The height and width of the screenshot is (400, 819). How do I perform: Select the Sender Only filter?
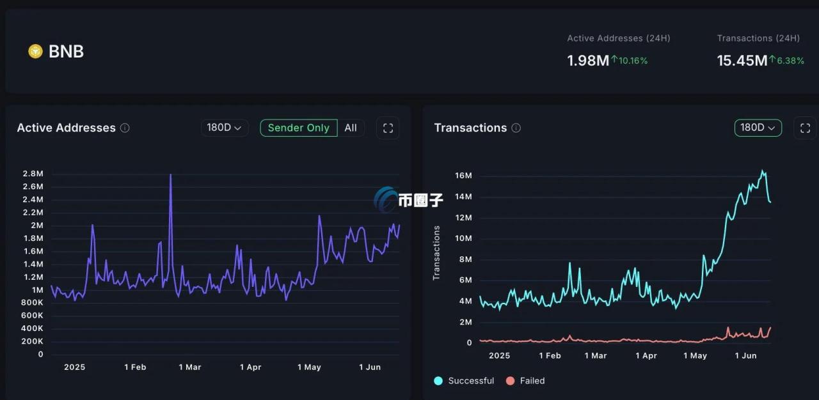click(299, 128)
